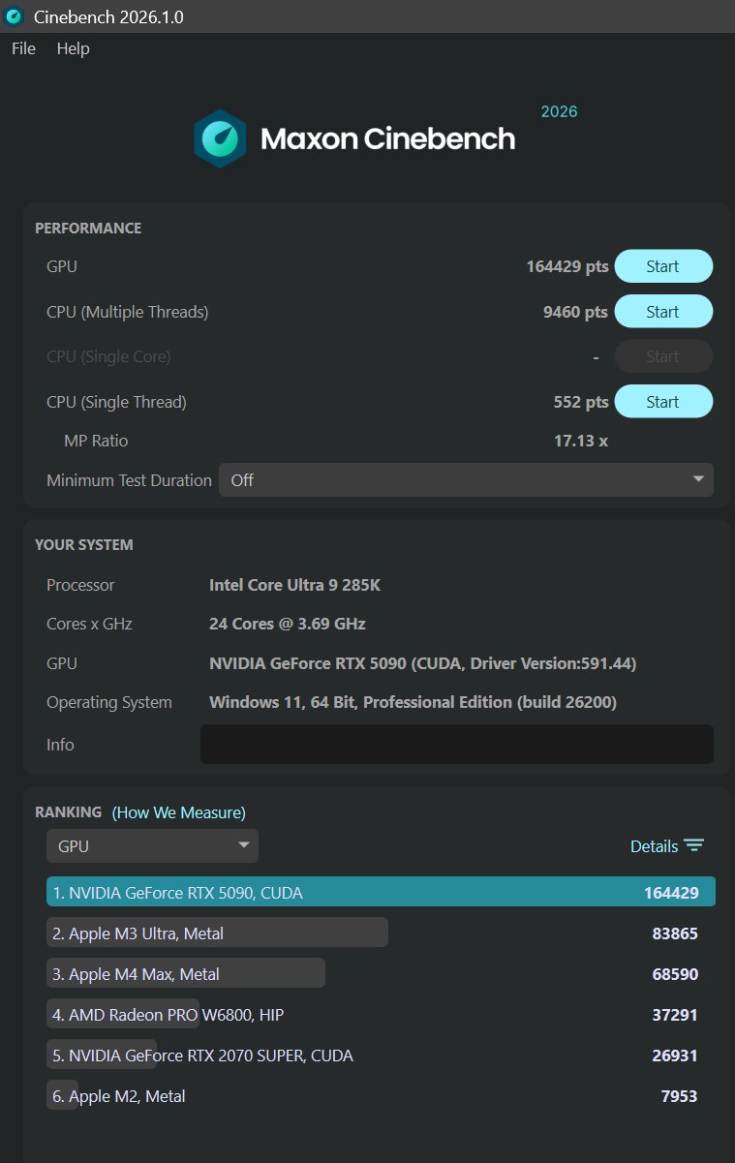Start the GPU benchmark
This screenshot has width=735, height=1163.
pyautogui.click(x=663, y=265)
